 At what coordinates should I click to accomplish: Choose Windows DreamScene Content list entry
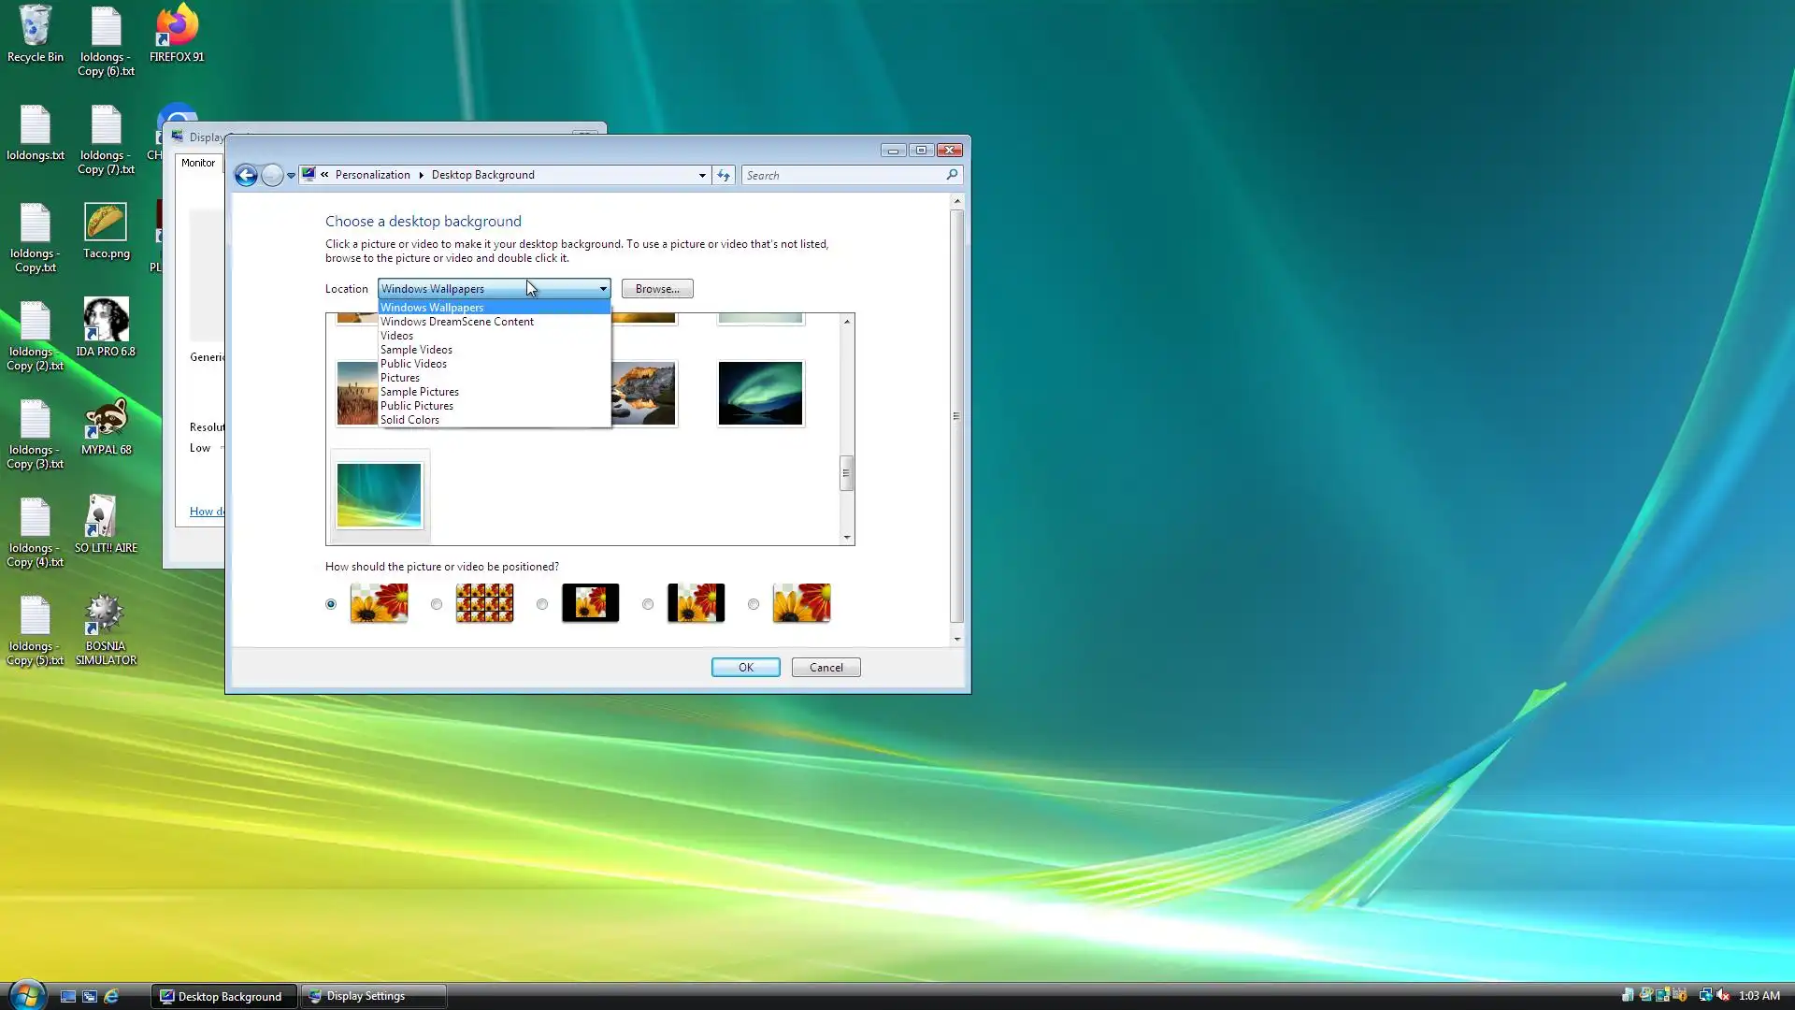click(456, 322)
